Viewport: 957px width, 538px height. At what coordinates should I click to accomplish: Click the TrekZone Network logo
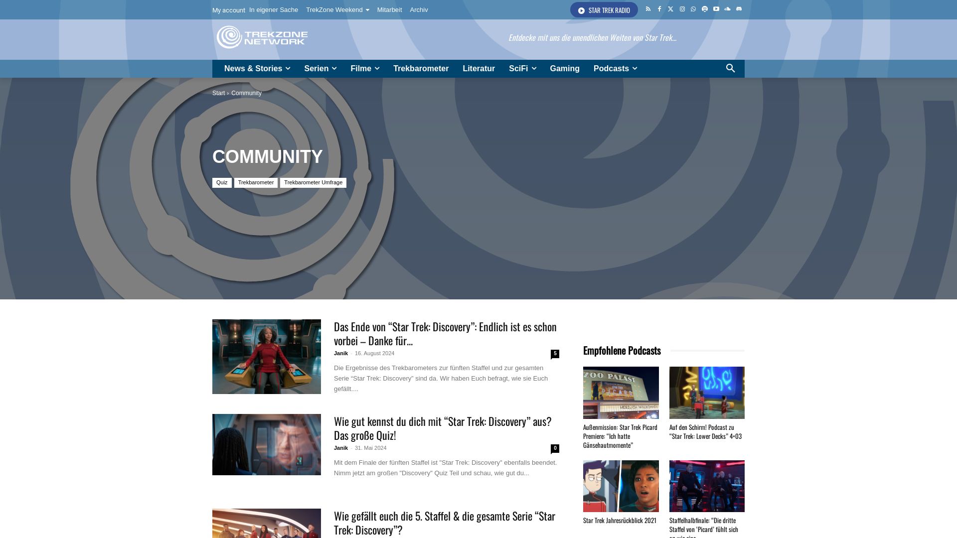(262, 37)
